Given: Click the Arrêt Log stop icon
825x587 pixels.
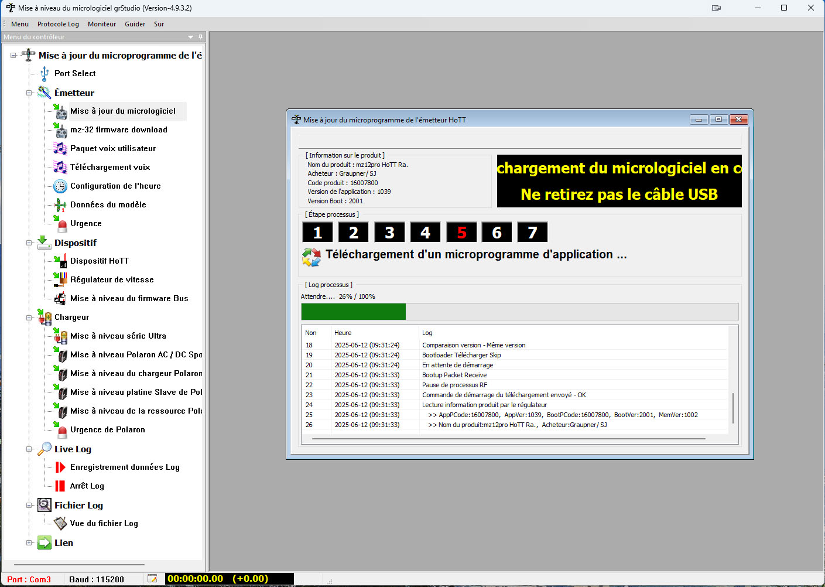Looking at the screenshot, I should [x=60, y=486].
